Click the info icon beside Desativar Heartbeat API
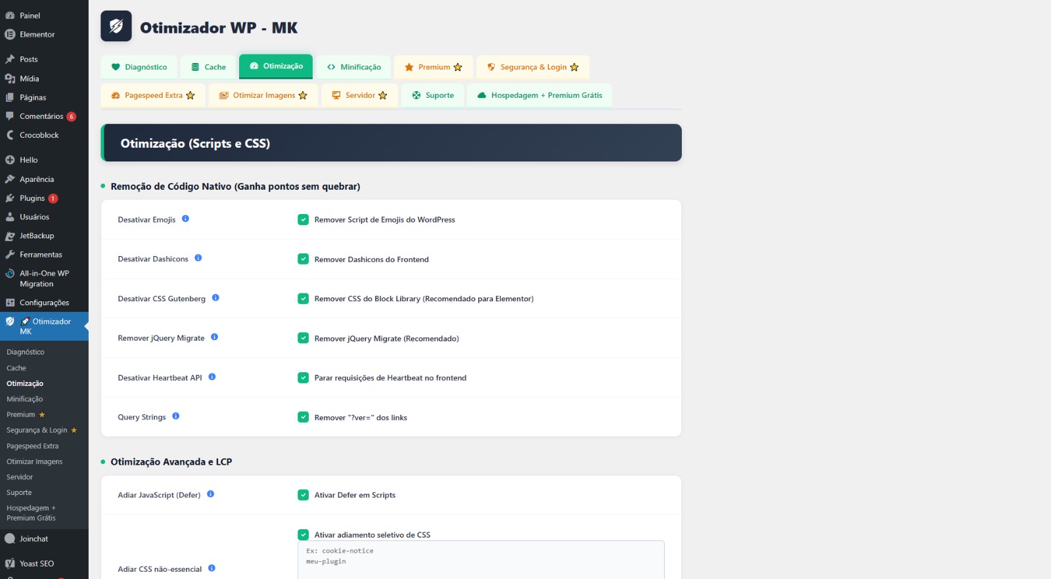This screenshot has width=1051, height=579. tap(212, 377)
